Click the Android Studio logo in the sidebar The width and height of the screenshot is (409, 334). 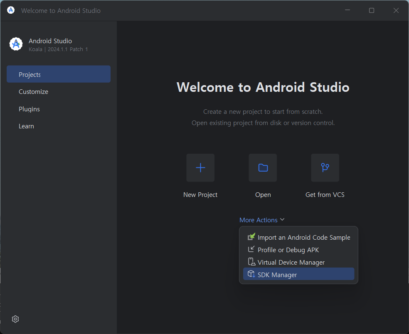(16, 44)
